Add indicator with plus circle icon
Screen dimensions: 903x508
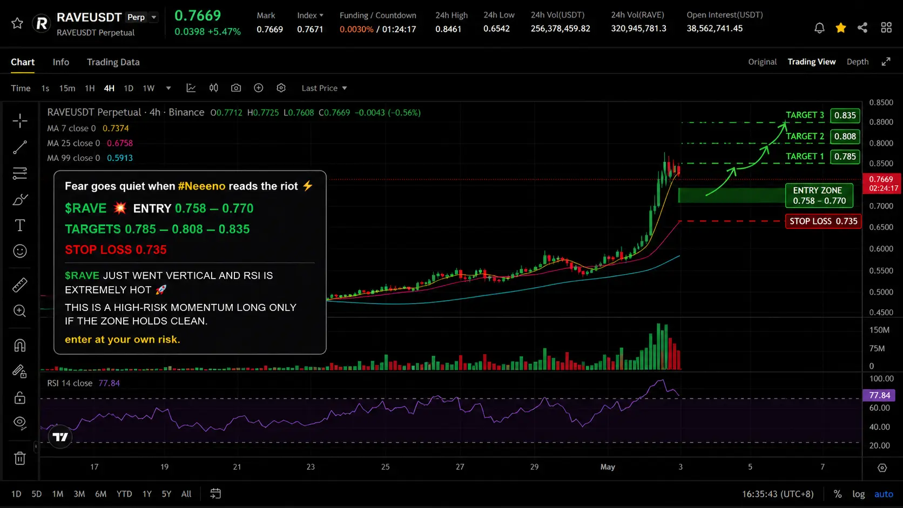click(x=259, y=88)
